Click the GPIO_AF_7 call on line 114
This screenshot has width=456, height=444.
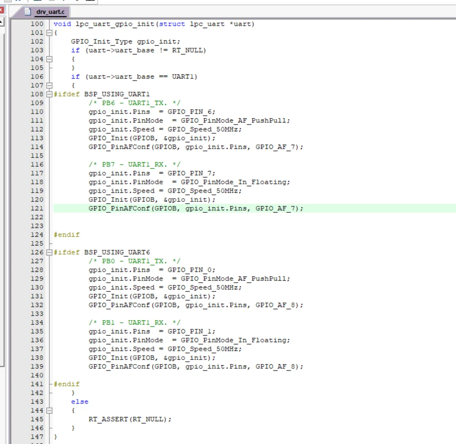196,147
